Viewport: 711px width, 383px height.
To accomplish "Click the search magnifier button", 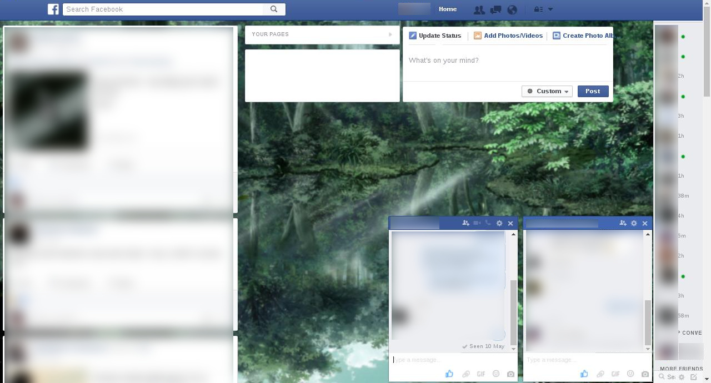I will click(274, 9).
